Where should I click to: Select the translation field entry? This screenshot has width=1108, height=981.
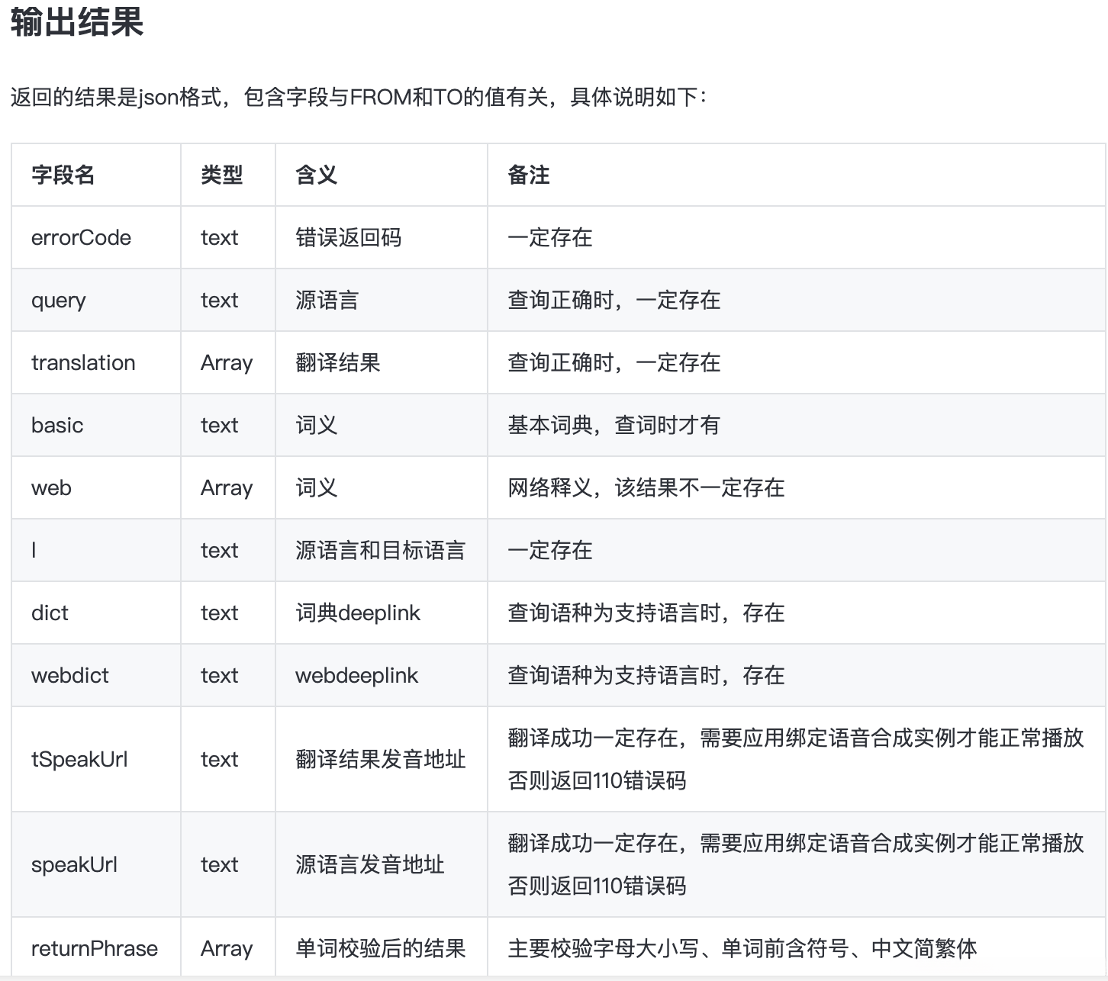click(x=84, y=362)
